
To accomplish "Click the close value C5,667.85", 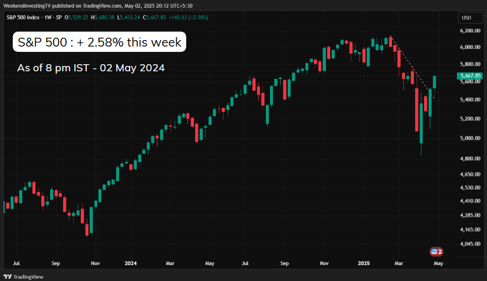I will [x=154, y=18].
